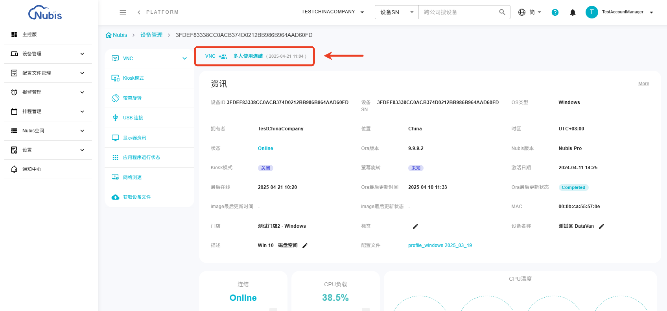Viewport: 667px width, 311px height.
Task: Click the 通知中心 bell icon
Action: point(14,169)
